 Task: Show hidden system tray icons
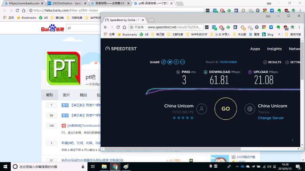pos(237,167)
